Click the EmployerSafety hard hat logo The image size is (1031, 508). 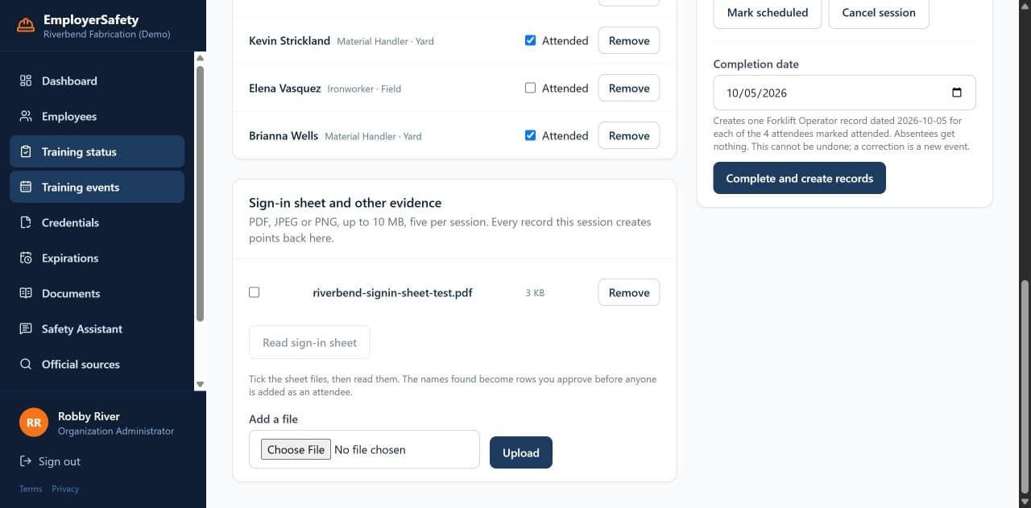(26, 26)
